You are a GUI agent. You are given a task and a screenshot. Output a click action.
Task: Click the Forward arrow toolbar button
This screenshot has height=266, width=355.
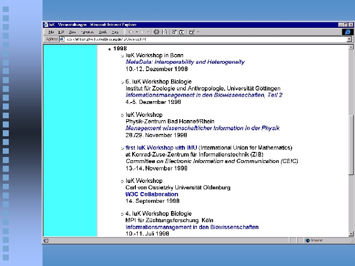coord(142,32)
